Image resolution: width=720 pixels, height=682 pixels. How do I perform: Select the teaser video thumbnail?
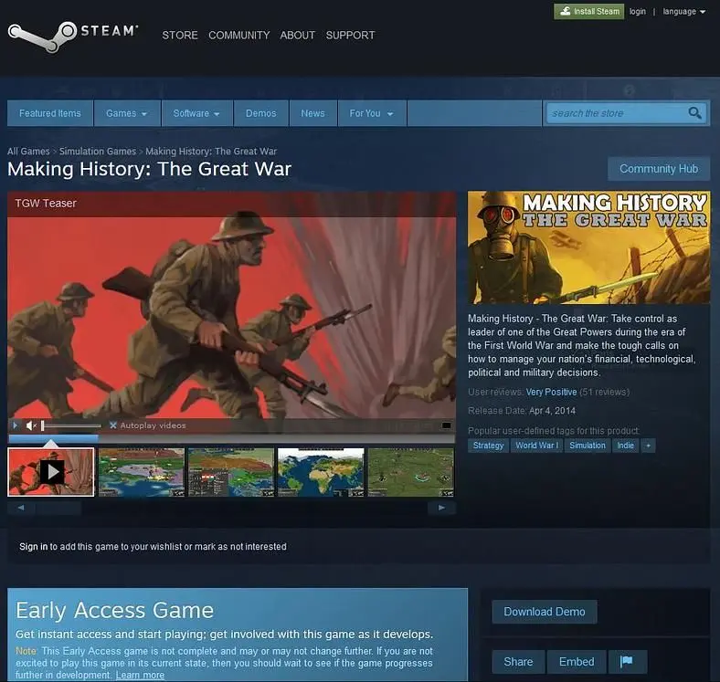point(51,472)
